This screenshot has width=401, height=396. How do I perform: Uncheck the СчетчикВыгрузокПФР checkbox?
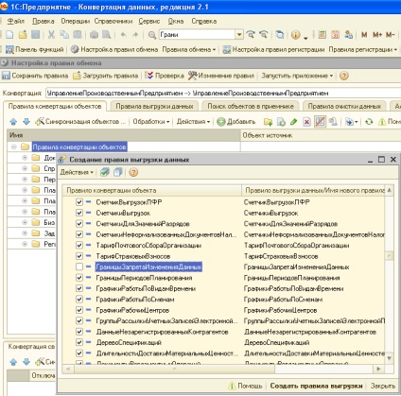(x=79, y=202)
